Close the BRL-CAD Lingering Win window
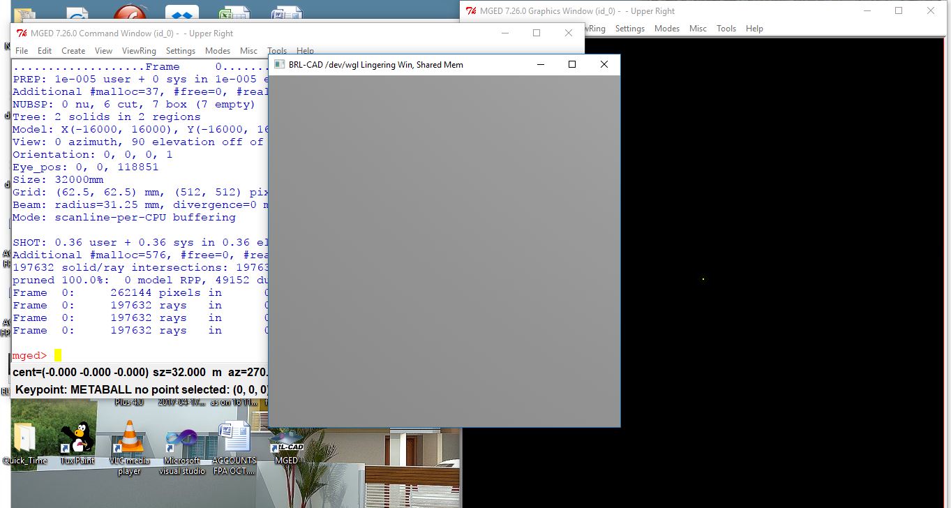 (x=604, y=64)
